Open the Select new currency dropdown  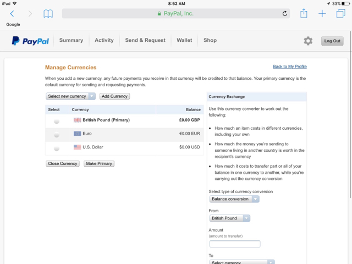[x=70, y=96]
